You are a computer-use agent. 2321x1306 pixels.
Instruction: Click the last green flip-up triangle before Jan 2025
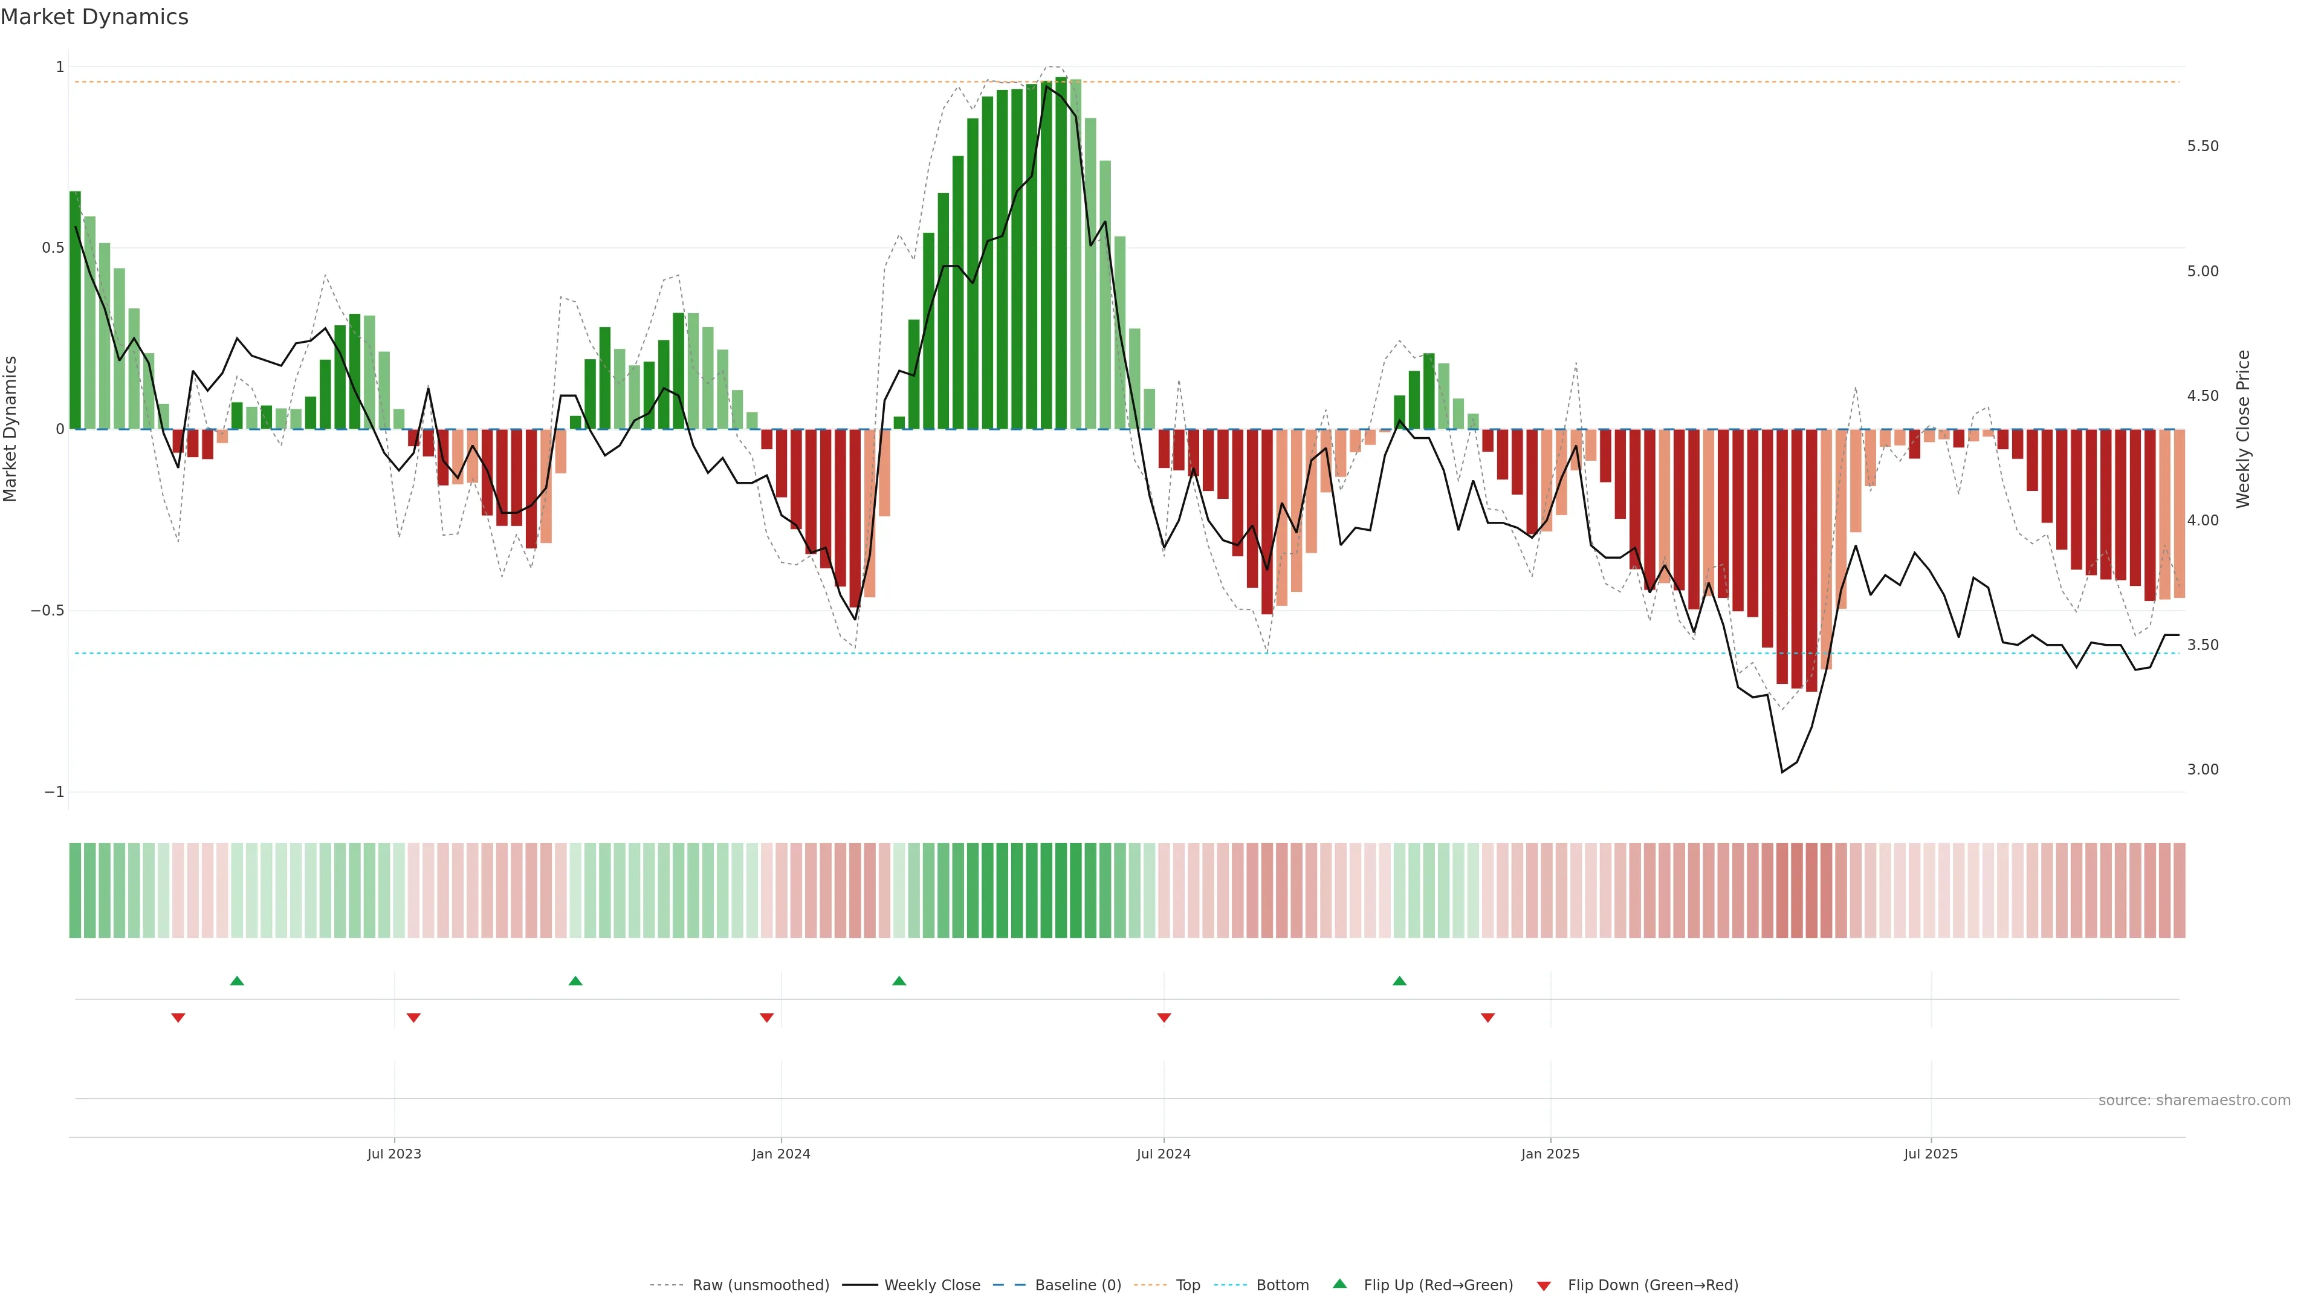tap(1399, 981)
